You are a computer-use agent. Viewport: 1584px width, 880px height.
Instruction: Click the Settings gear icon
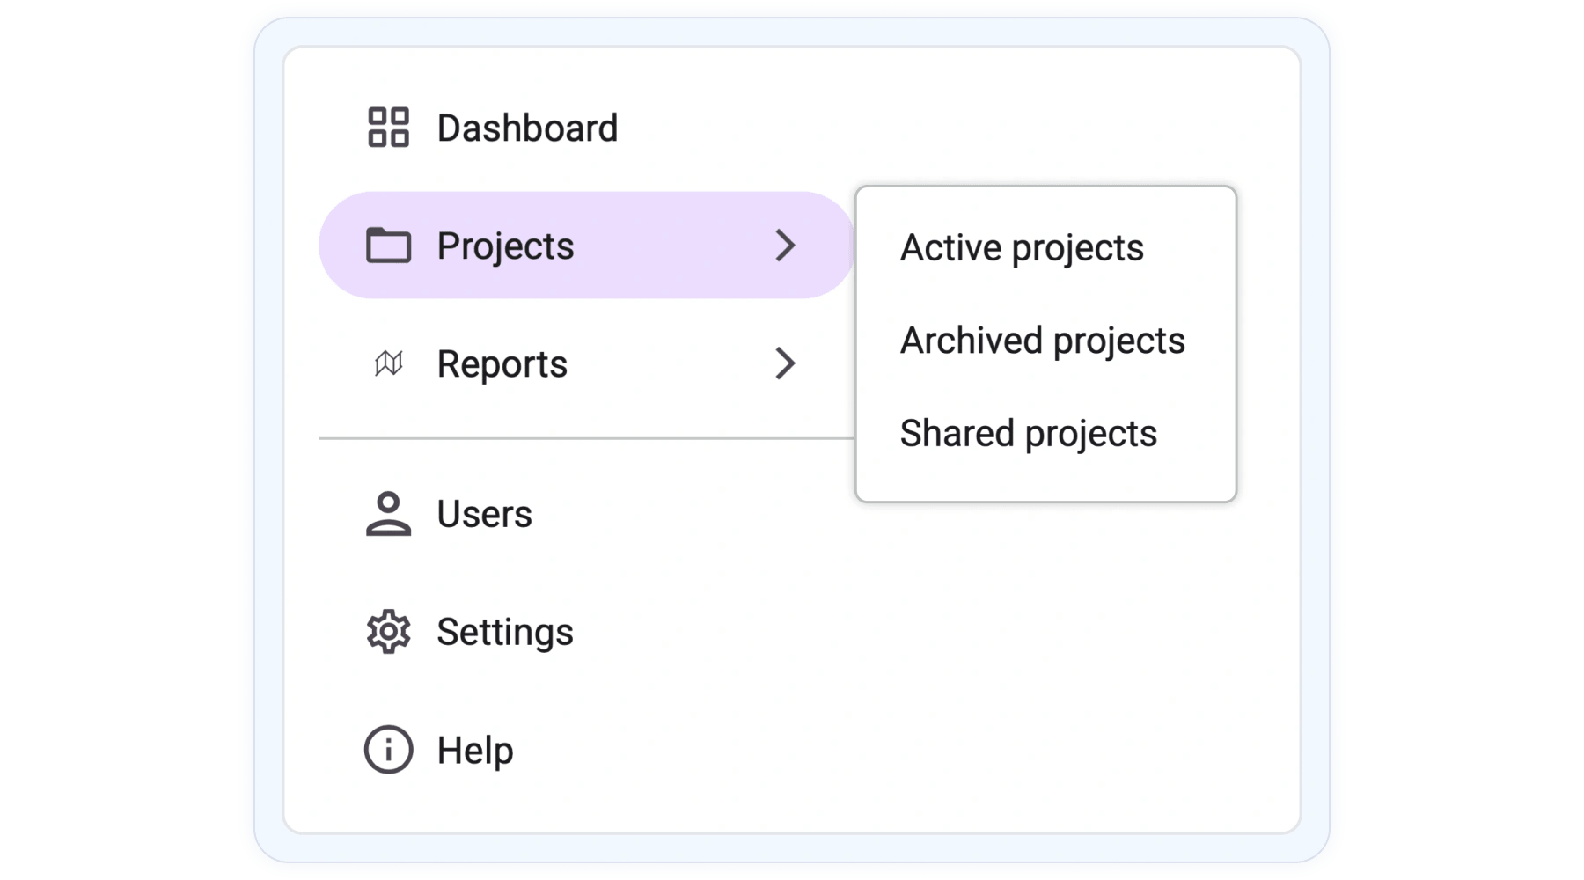(388, 632)
